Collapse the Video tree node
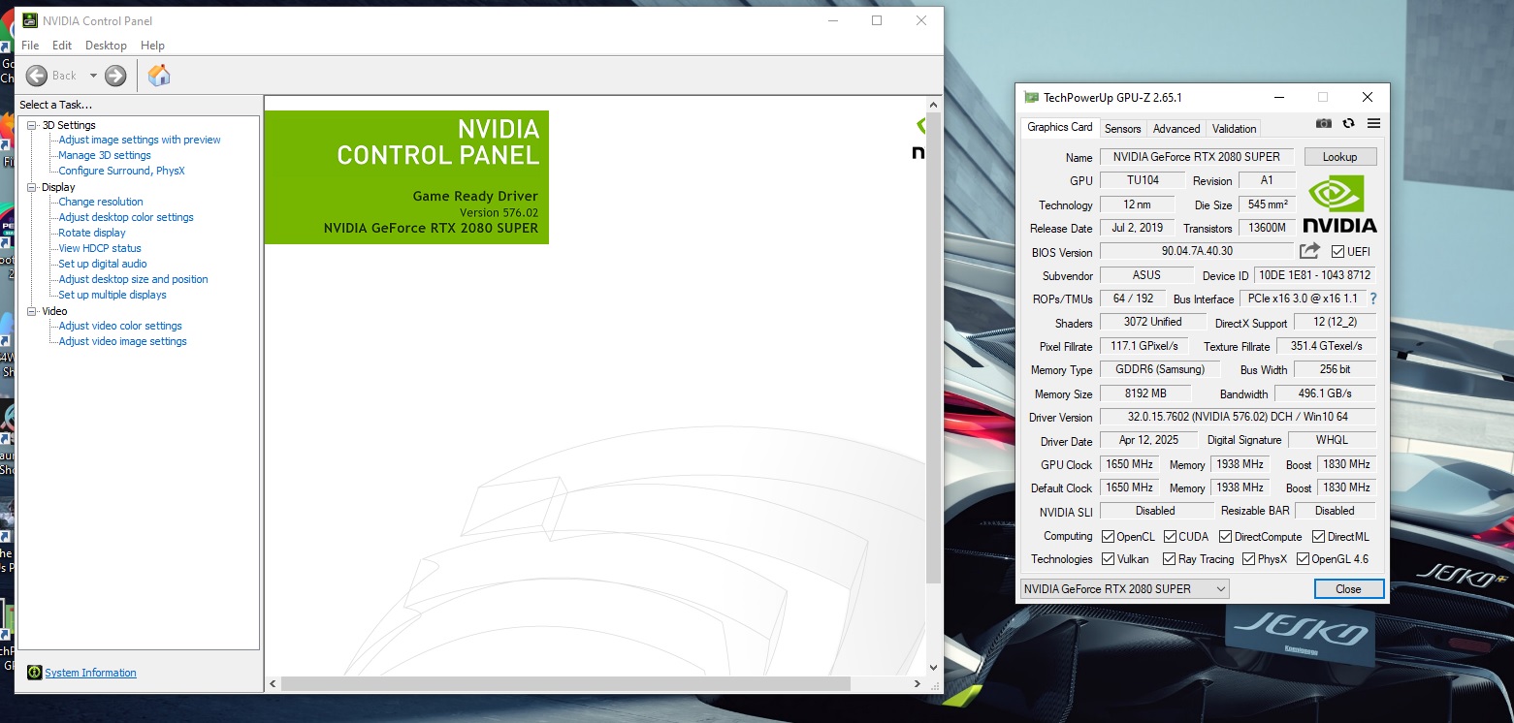Viewport: 1514px width, 723px height. 32,311
